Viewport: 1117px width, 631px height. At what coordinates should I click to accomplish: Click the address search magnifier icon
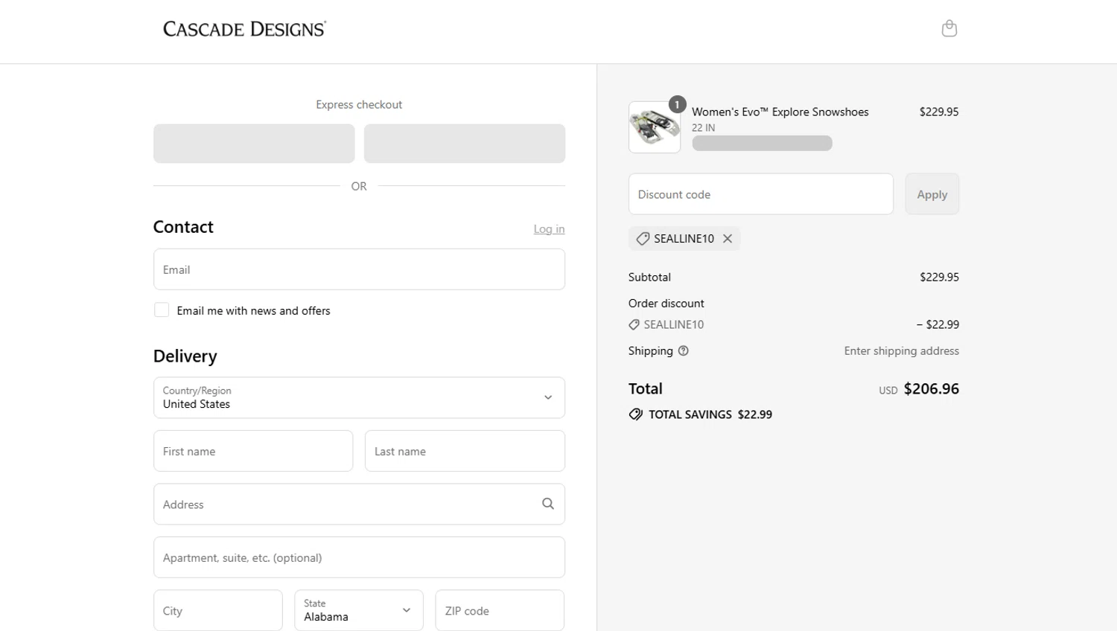tap(548, 504)
